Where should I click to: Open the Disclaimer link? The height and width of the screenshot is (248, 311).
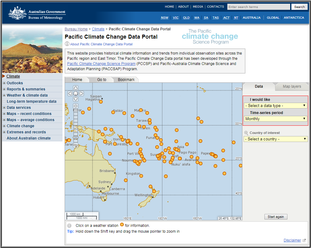click(x=292, y=240)
